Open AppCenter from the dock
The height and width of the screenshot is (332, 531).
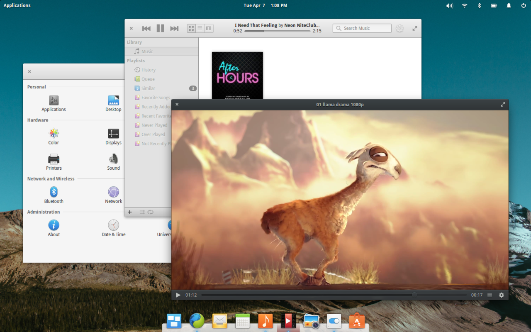[x=356, y=320]
